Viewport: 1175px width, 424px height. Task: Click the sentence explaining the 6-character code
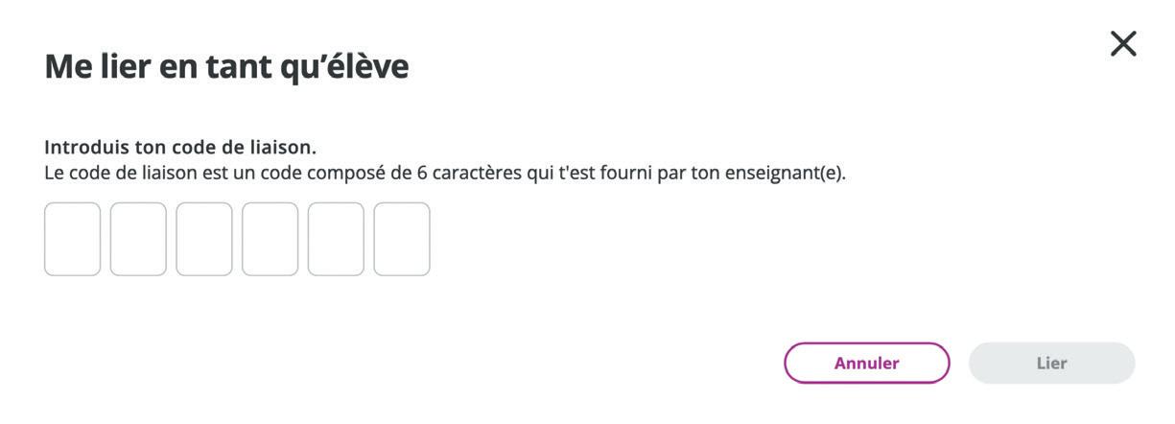445,174
